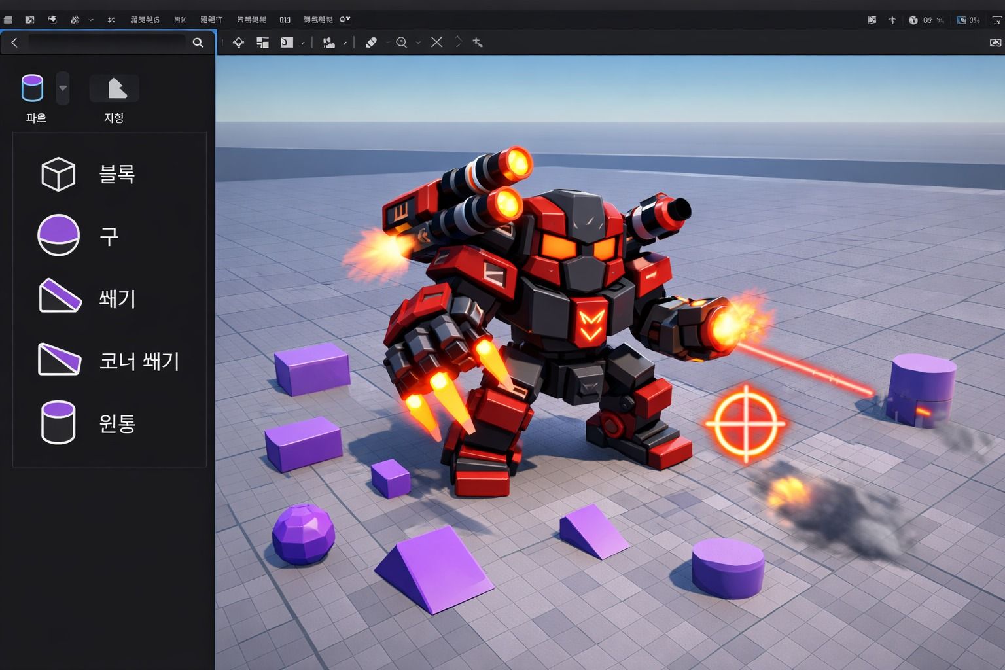The width and height of the screenshot is (1005, 670).
Task: Click the zoom magnifier in the viewport toolbar
Action: click(x=402, y=43)
